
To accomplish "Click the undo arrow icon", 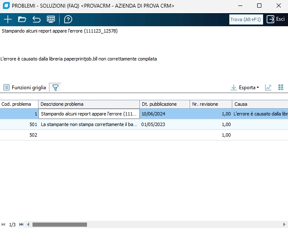I will point(36,19).
